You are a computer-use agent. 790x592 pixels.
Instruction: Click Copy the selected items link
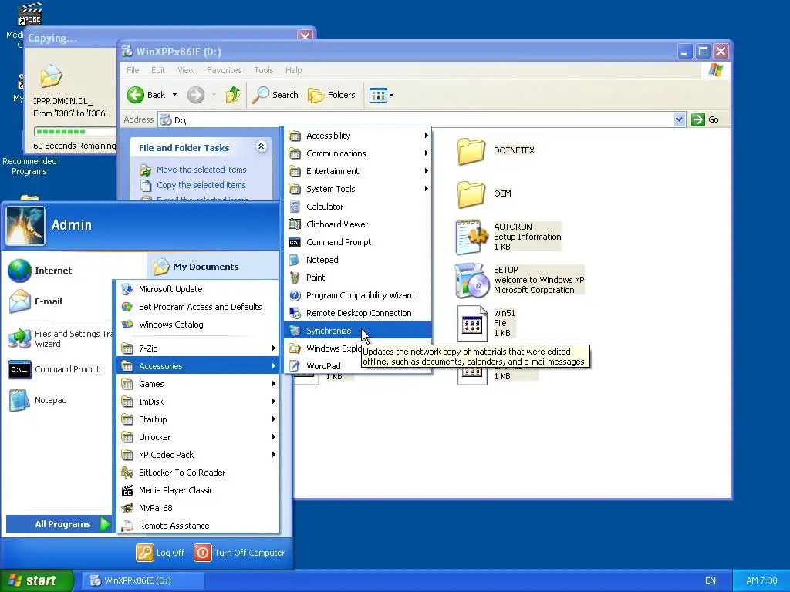coord(201,185)
